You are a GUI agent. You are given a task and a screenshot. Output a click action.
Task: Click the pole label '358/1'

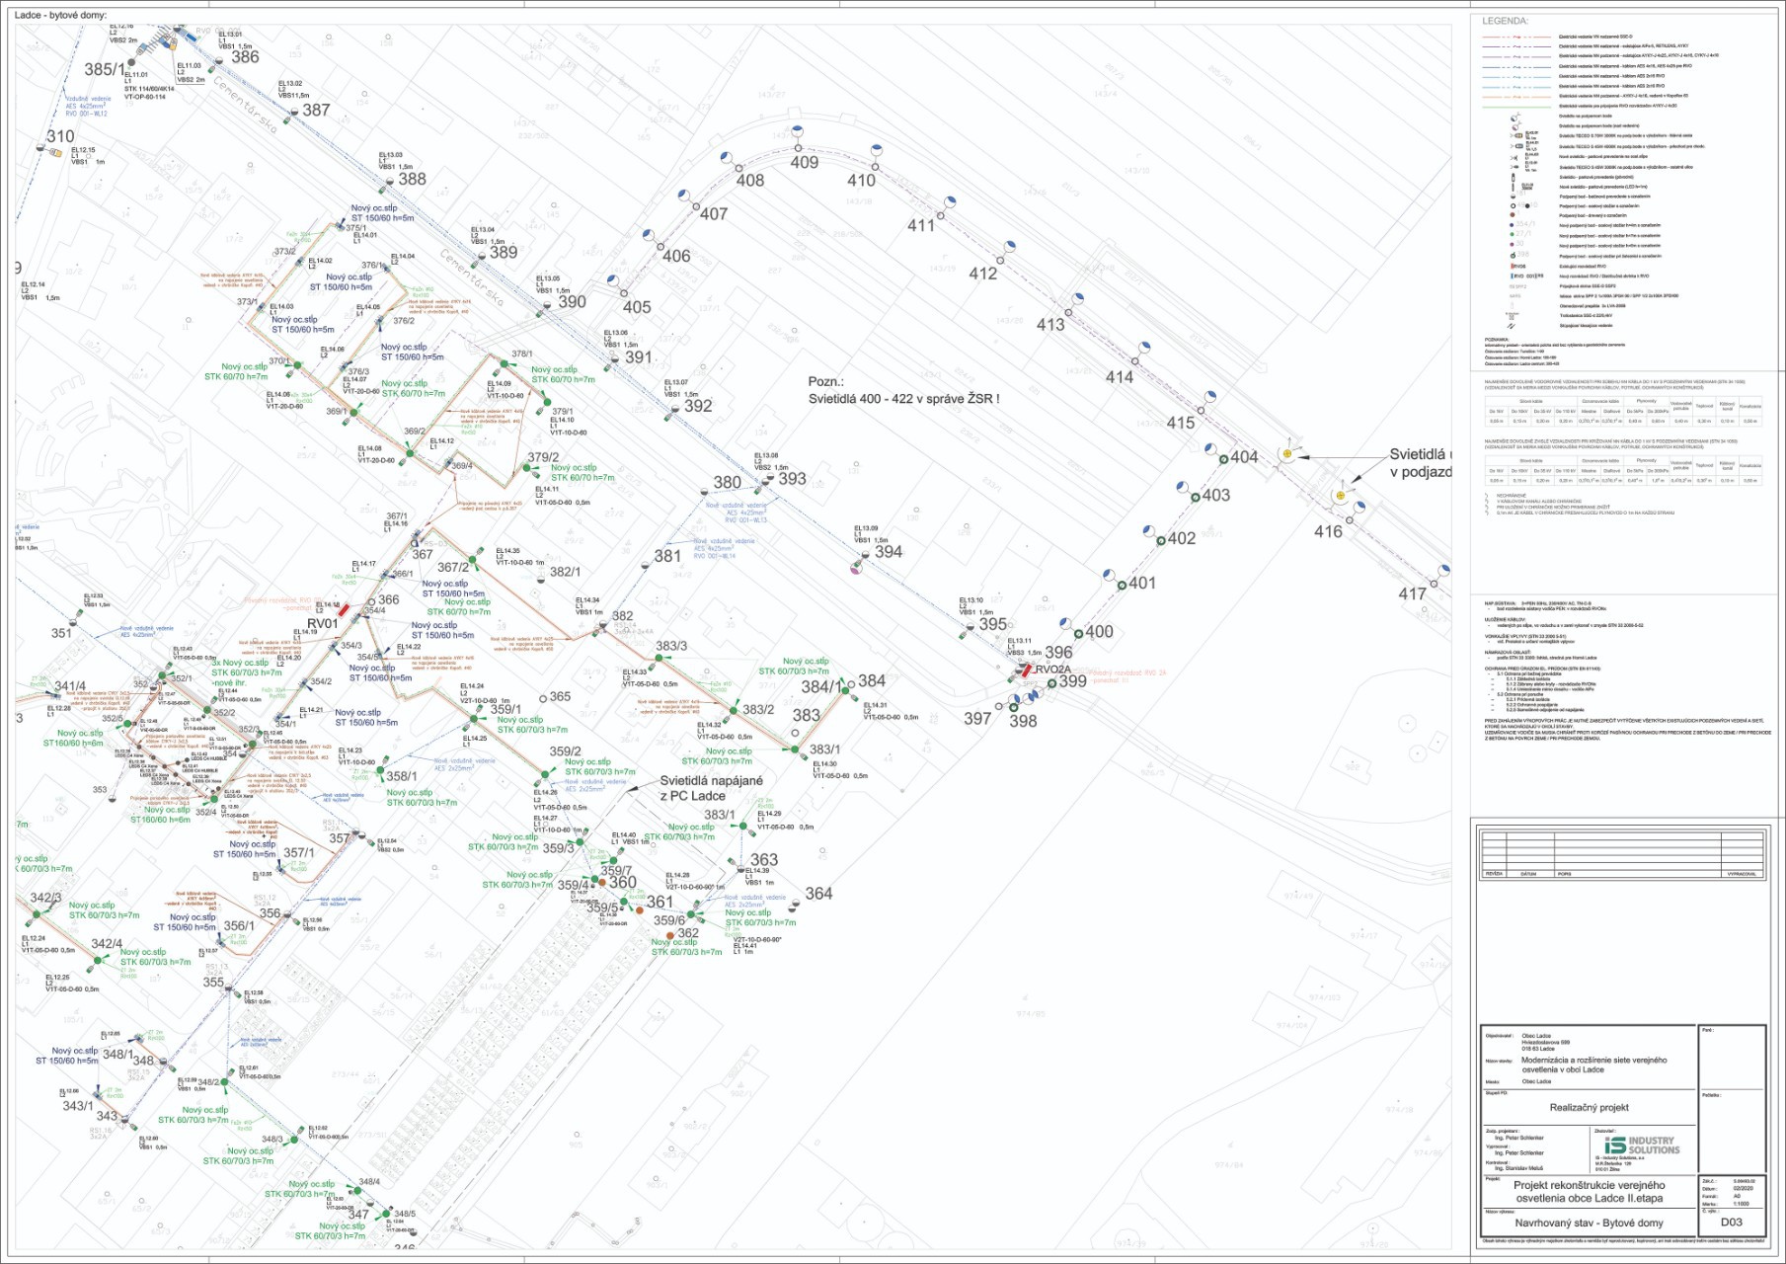point(402,776)
